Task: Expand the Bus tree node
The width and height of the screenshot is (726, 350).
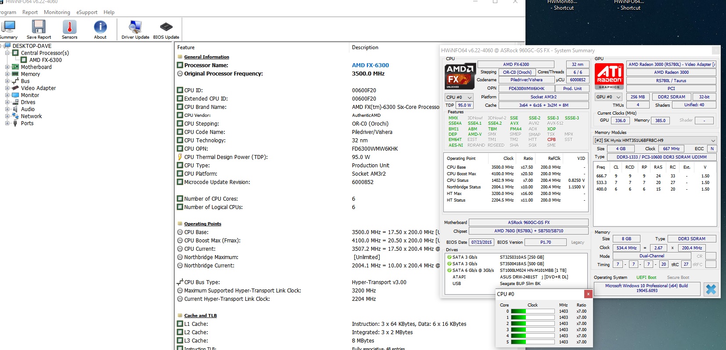Action: [x=7, y=81]
